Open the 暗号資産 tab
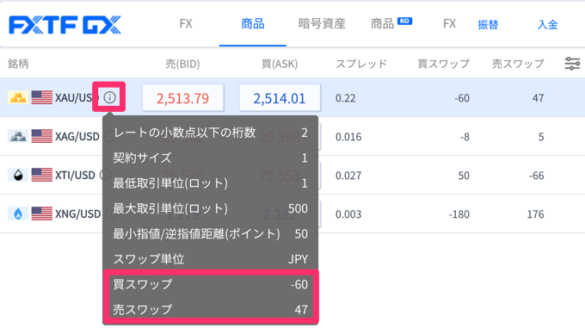Viewport: 585px width, 334px height. [322, 24]
